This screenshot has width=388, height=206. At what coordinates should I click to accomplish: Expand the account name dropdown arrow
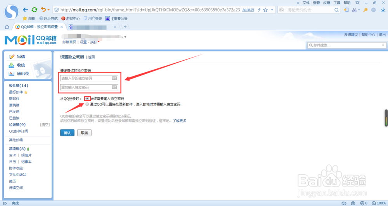click(x=125, y=37)
